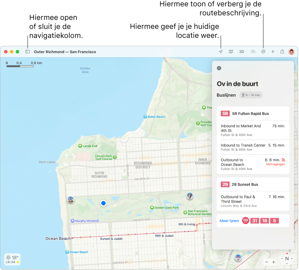
Task: Open the weather and air quality widget
Action: pos(12,259)
